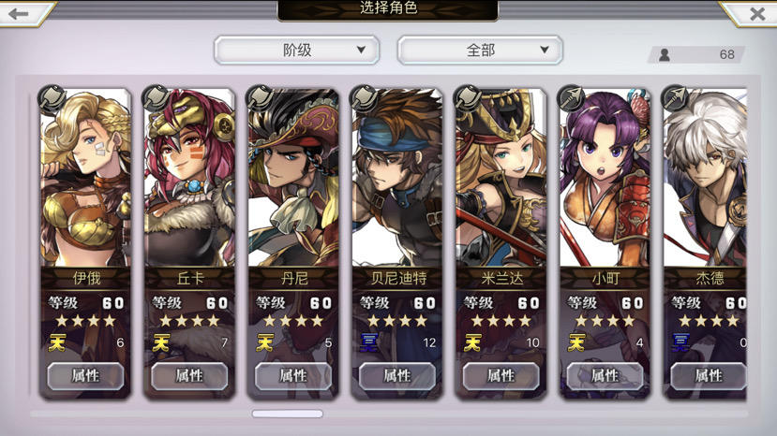Screen dimensions: 777x436
Task: Select the 丹尼 character portrait
Action: (x=293, y=178)
